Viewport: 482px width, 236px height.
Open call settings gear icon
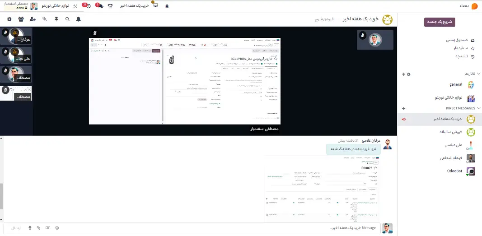point(9,19)
